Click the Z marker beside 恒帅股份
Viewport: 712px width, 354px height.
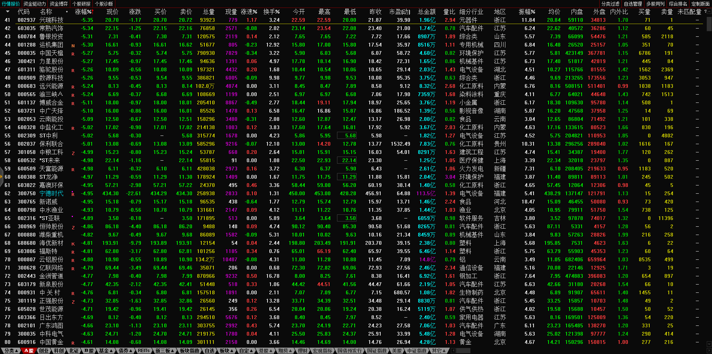click(73, 227)
